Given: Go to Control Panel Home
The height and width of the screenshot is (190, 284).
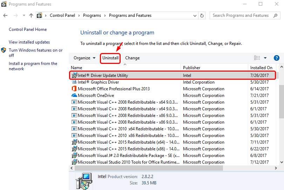Looking at the screenshot, I should tap(28, 30).
